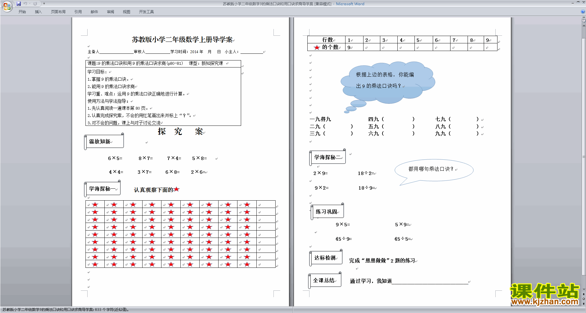586x313 pixels.
Task: Click the Select Browse Object button
Action: [x=584, y=299]
